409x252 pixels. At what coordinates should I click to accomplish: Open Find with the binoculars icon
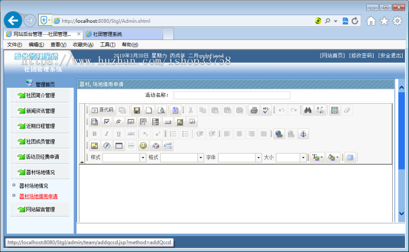pos(308,110)
